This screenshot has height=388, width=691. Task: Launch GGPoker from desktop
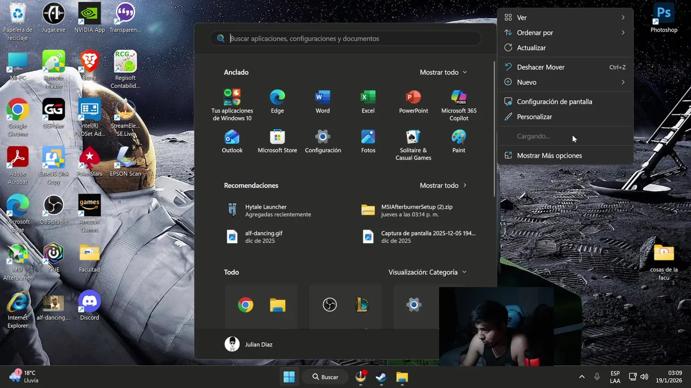pos(53,114)
